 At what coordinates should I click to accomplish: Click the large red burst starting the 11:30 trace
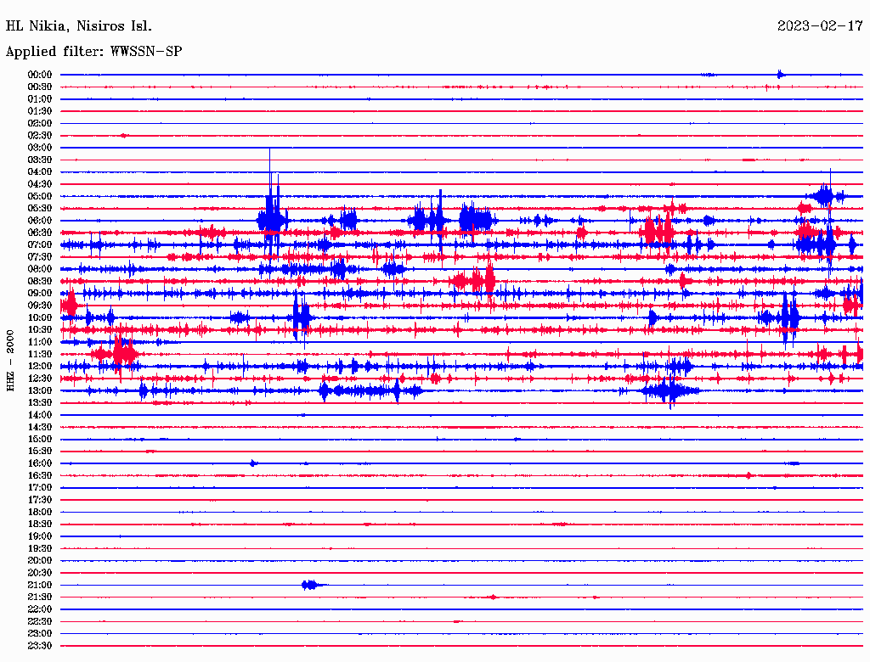coord(116,354)
